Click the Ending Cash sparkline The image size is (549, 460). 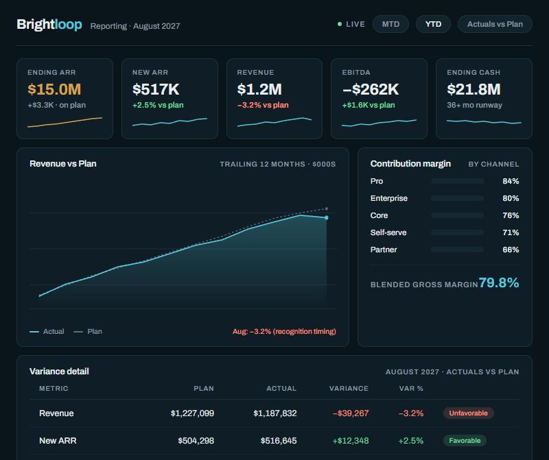(484, 122)
